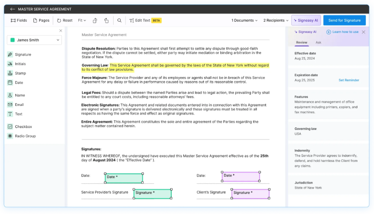Select the green Service Provider signature field

click(x=152, y=193)
